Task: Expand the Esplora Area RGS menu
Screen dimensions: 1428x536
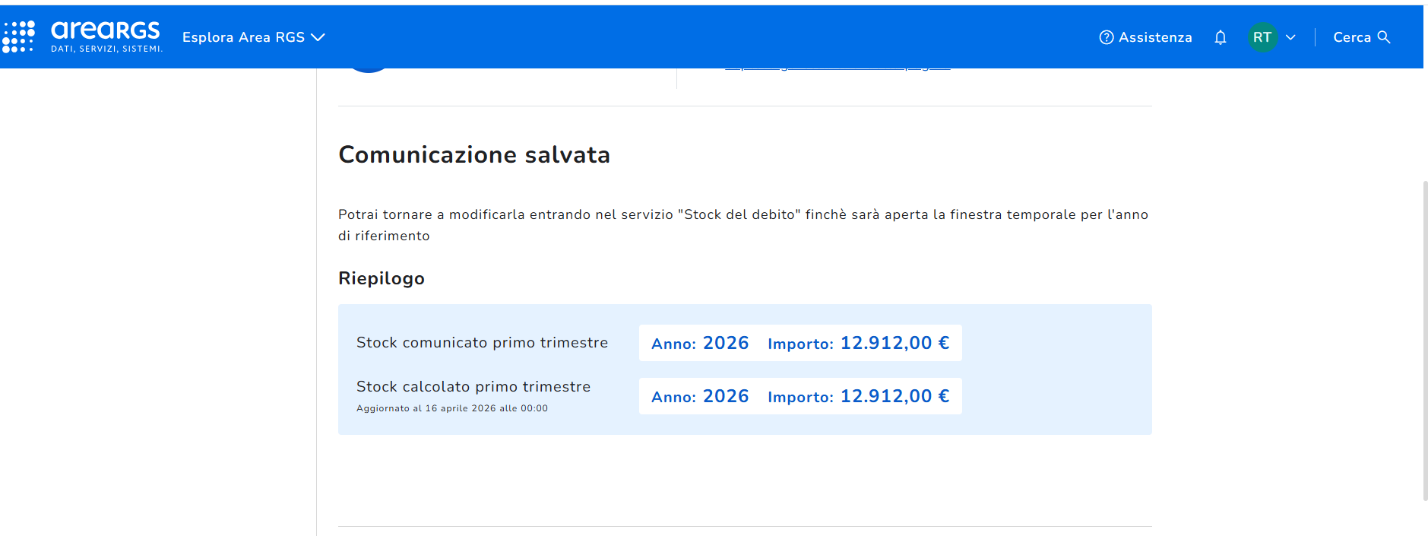Action: 253,37
